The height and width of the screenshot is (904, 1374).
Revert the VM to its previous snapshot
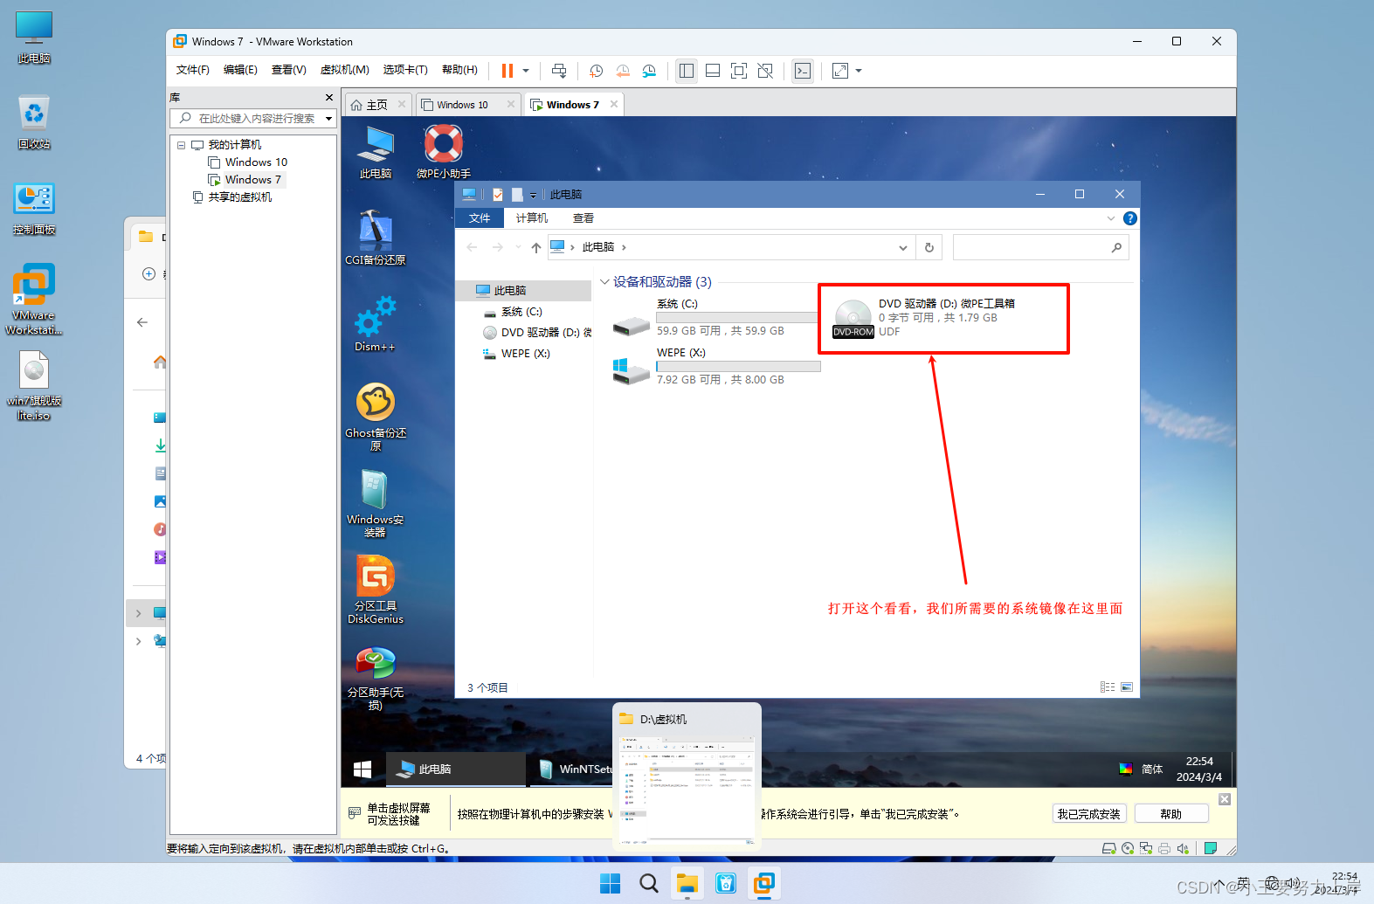point(623,71)
